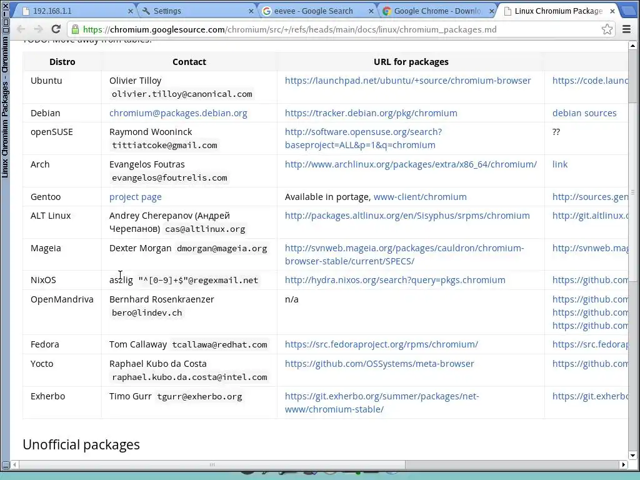
Task: Select the Linux Chromium Packages tab
Action: point(557,11)
